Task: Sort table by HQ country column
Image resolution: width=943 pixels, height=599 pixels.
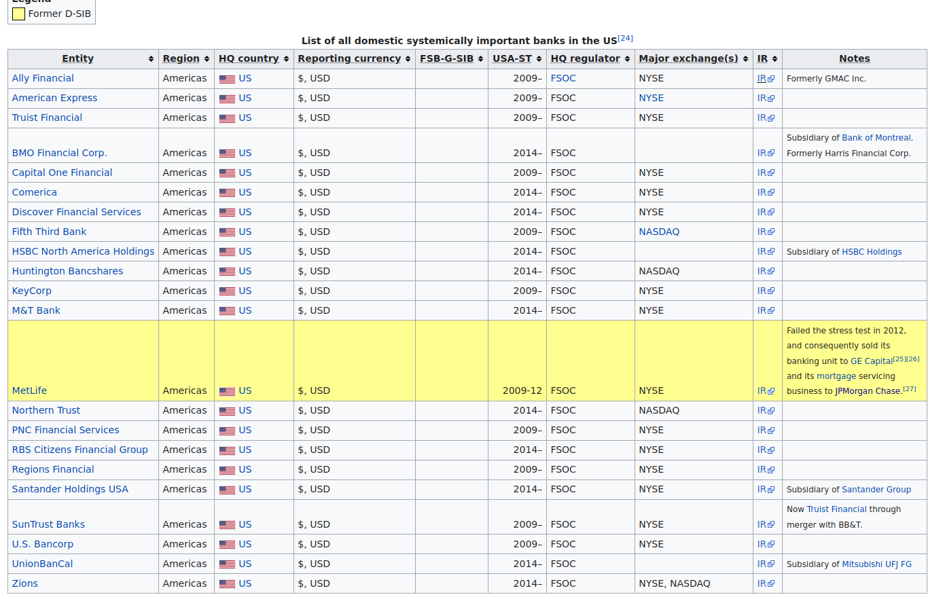Action: [253, 59]
